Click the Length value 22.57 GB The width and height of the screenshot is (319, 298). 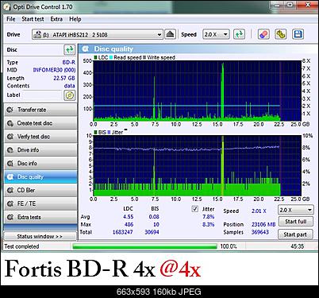64,78
